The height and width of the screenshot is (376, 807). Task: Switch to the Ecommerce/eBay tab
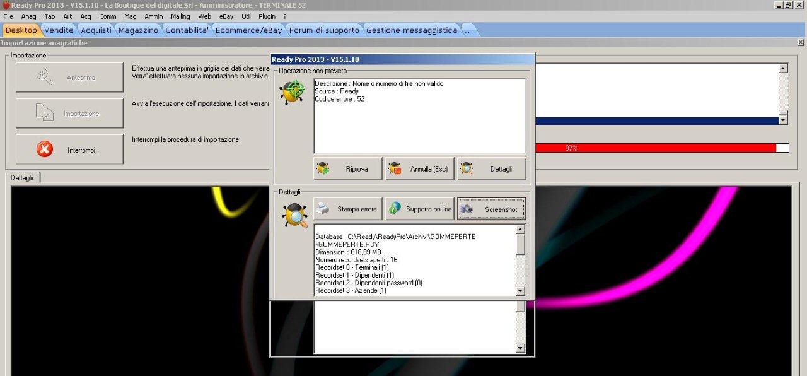pyautogui.click(x=249, y=30)
